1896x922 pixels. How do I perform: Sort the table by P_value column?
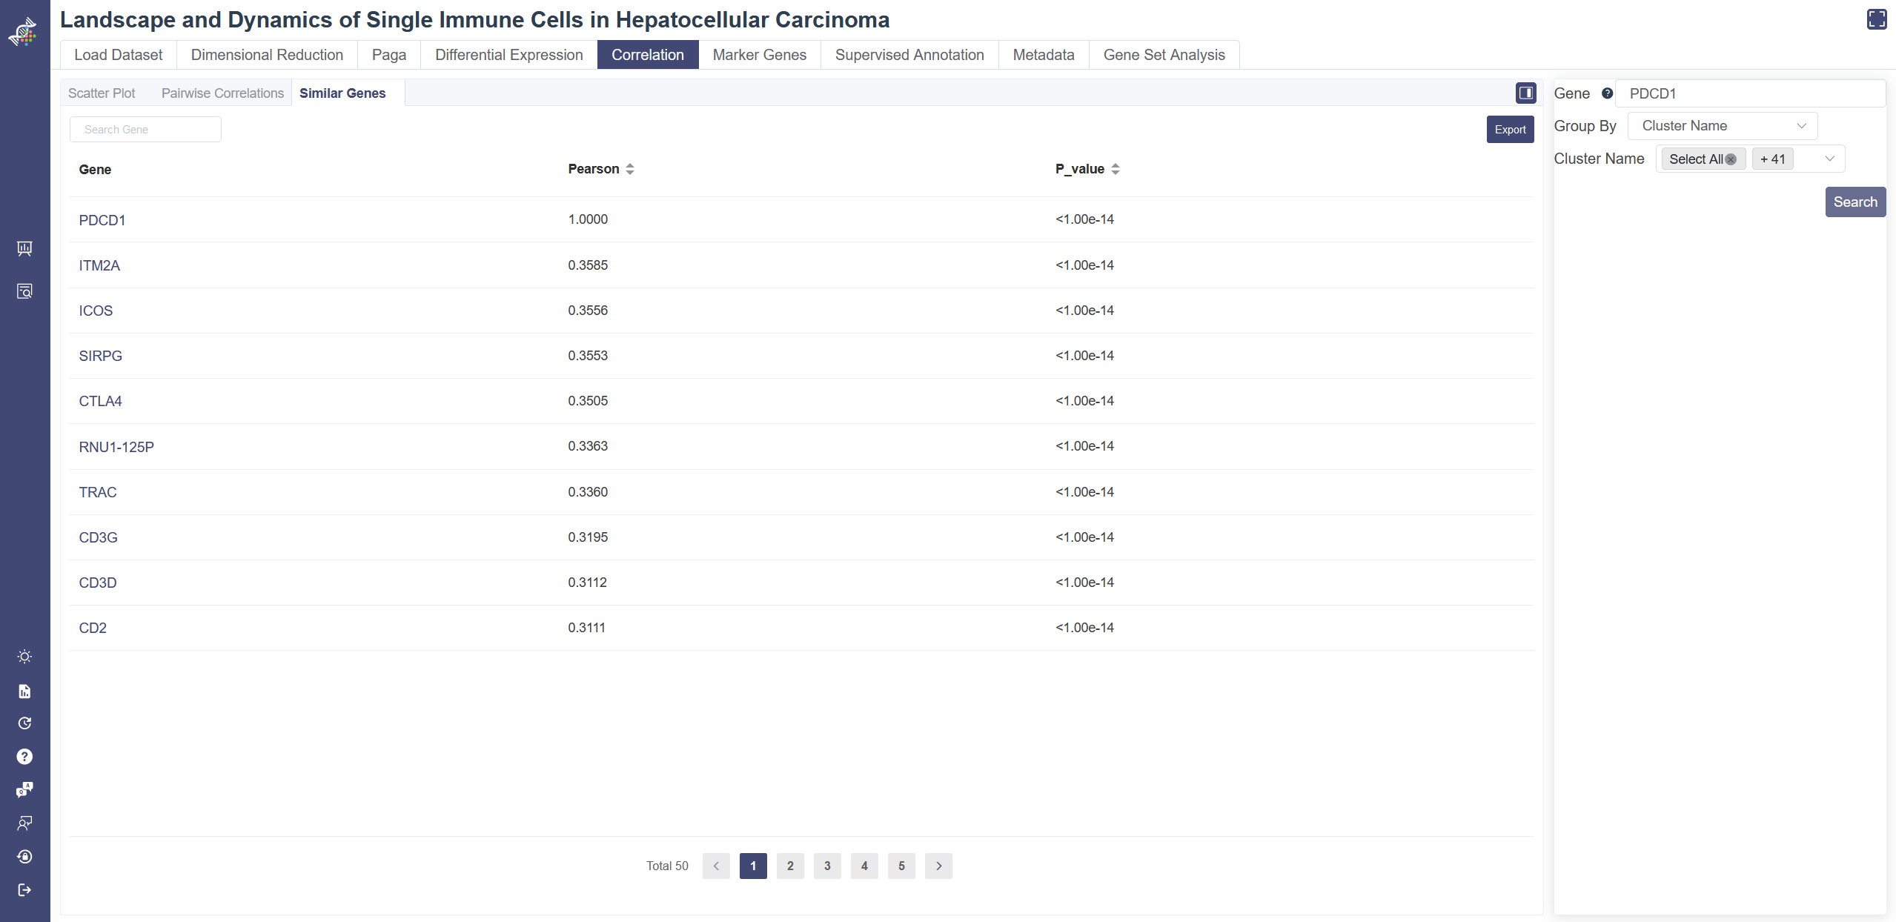click(1115, 169)
